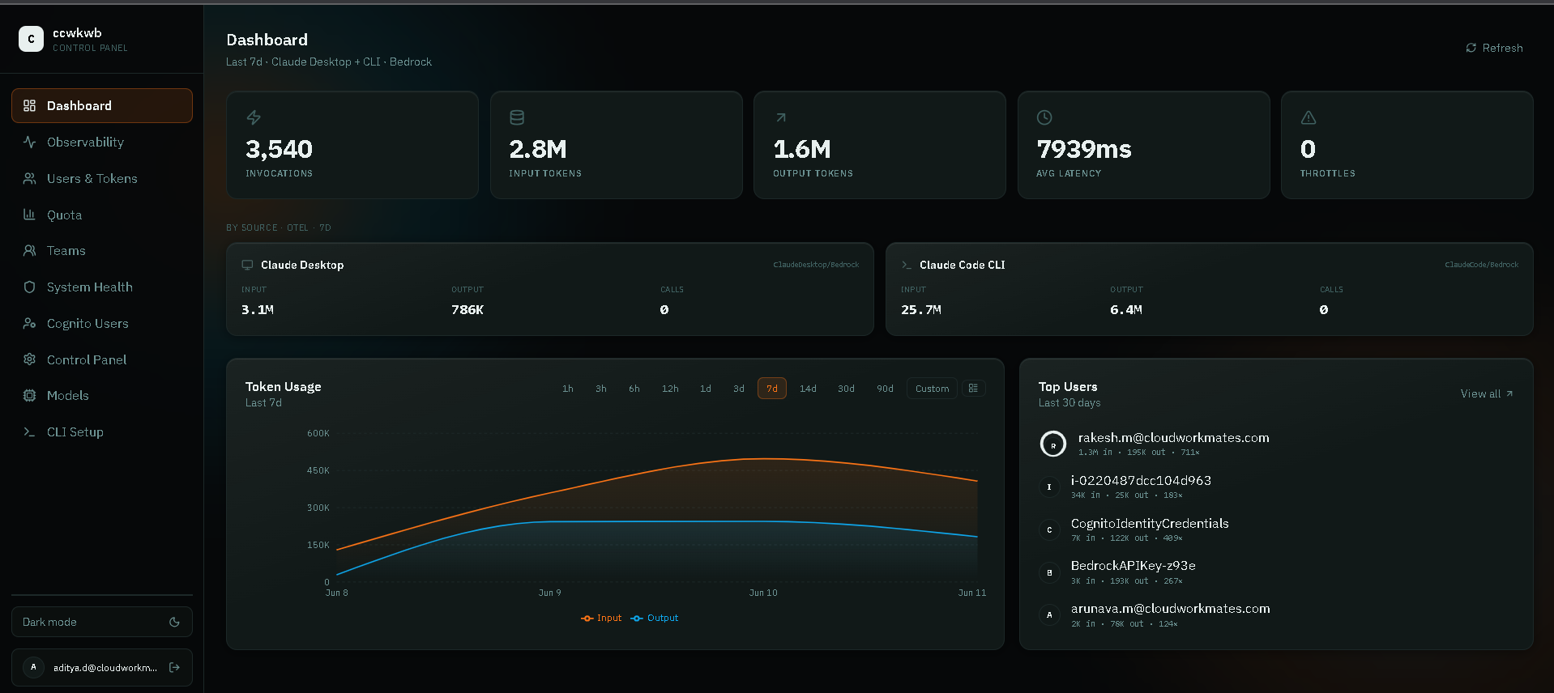Click View all in Top Users

pyautogui.click(x=1487, y=393)
